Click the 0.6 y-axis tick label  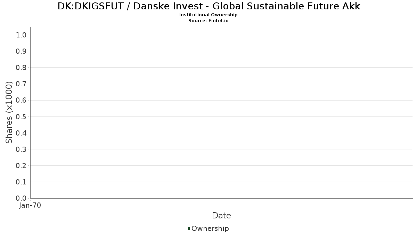pyautogui.click(x=21, y=100)
